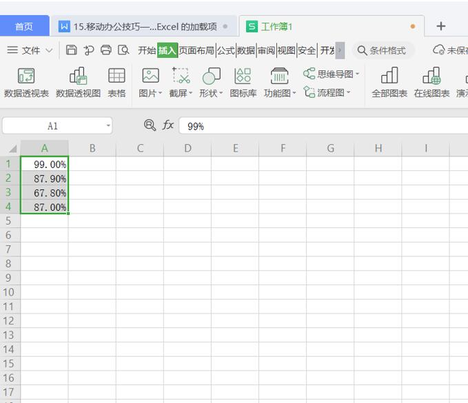Open a new tab with plus button
This screenshot has height=403, width=468.
(x=441, y=26)
